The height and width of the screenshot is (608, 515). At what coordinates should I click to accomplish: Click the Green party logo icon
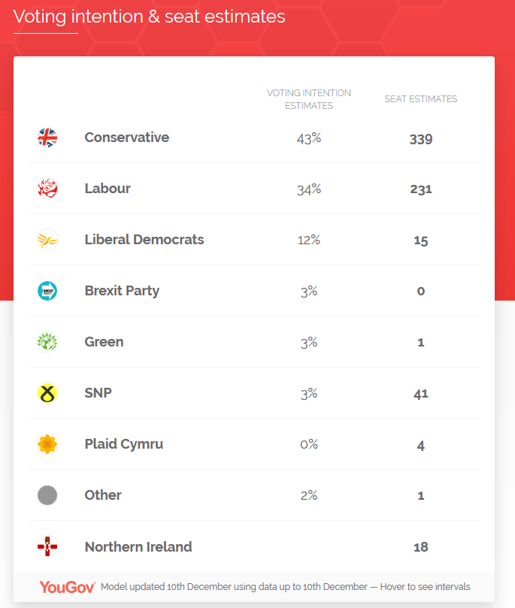(47, 342)
